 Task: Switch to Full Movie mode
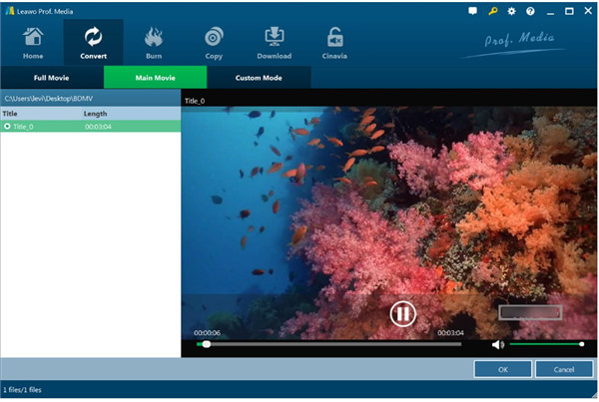52,77
